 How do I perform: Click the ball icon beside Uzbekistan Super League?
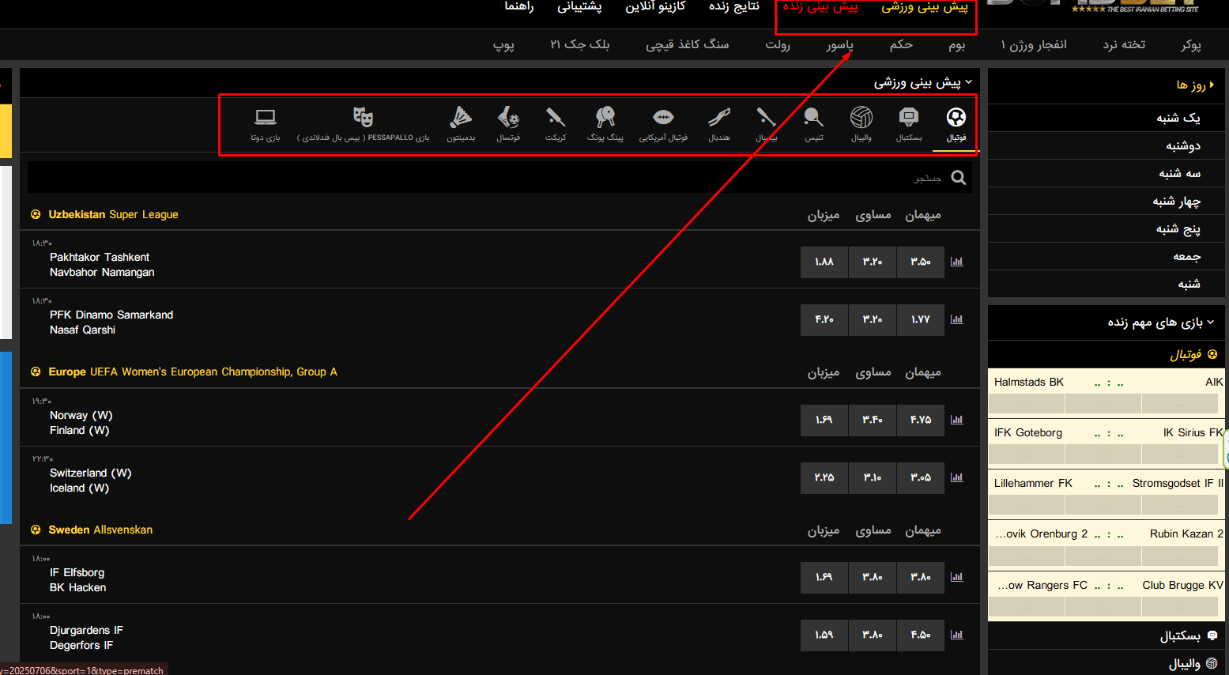click(x=36, y=214)
